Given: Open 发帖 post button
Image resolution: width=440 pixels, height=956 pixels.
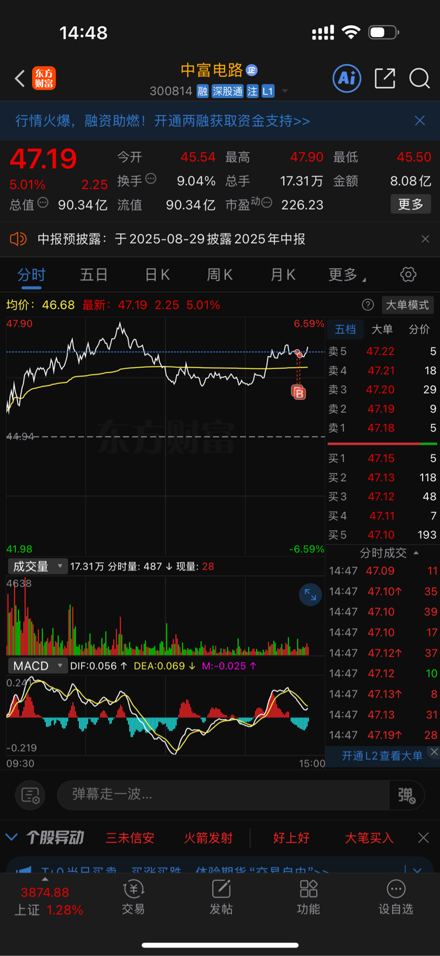Looking at the screenshot, I should [x=221, y=898].
